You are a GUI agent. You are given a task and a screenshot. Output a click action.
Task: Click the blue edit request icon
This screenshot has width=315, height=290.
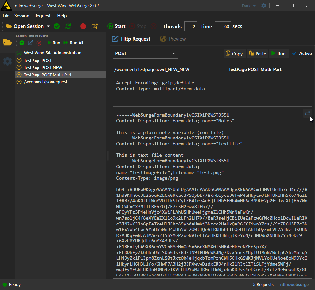pyautogui.click(x=31, y=43)
